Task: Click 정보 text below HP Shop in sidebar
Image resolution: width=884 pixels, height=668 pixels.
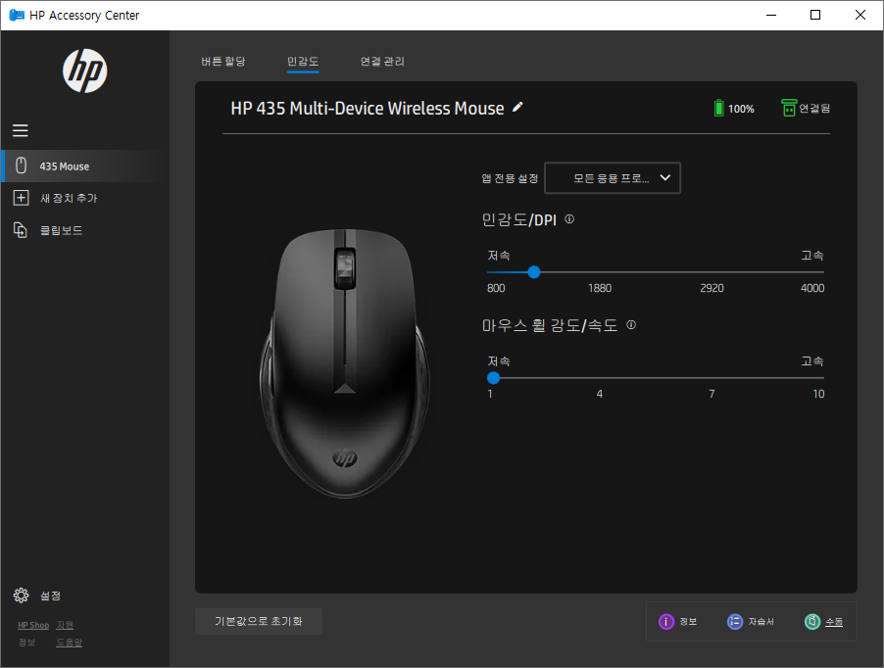Action: pyautogui.click(x=26, y=643)
